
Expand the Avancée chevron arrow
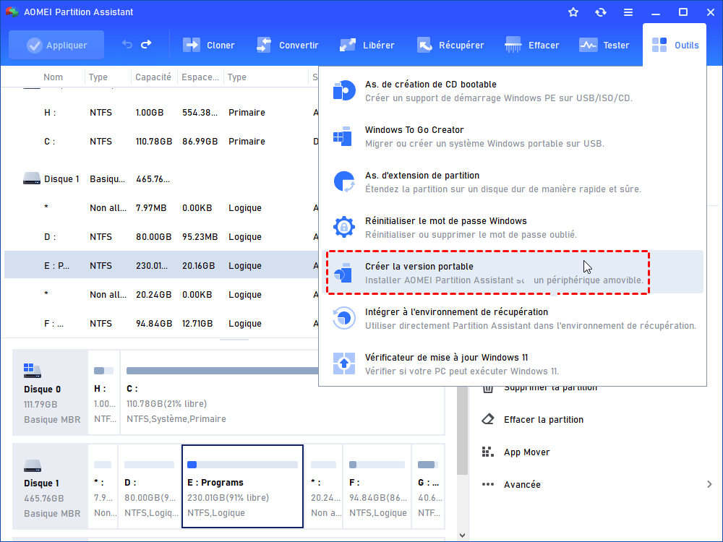(709, 484)
